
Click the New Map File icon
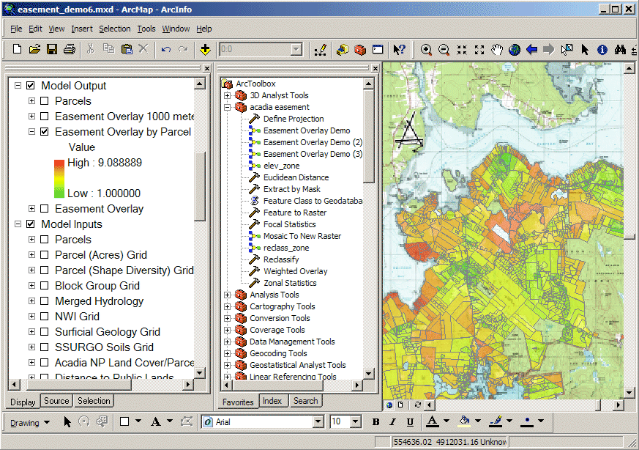17,49
